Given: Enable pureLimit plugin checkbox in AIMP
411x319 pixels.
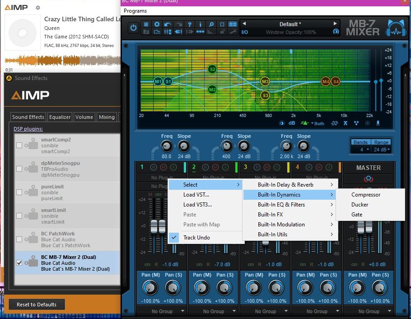Looking at the screenshot, I should pos(19,192).
